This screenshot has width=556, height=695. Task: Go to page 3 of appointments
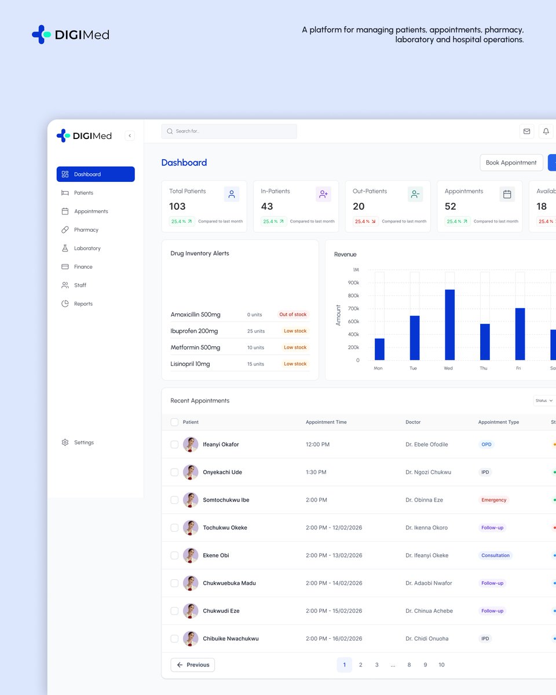click(x=376, y=665)
